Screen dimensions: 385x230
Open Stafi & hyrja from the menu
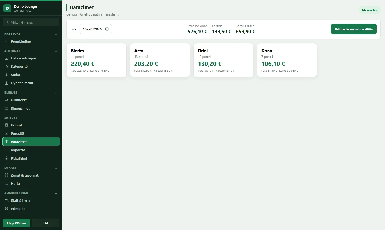tap(31, 201)
